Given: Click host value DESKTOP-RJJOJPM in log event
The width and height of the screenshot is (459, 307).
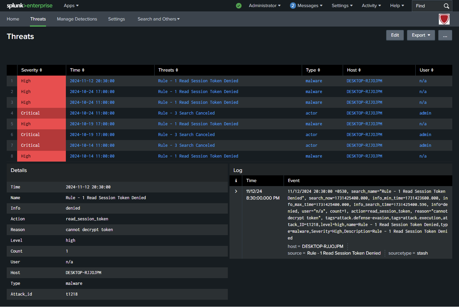Looking at the screenshot, I should click(x=323, y=247).
